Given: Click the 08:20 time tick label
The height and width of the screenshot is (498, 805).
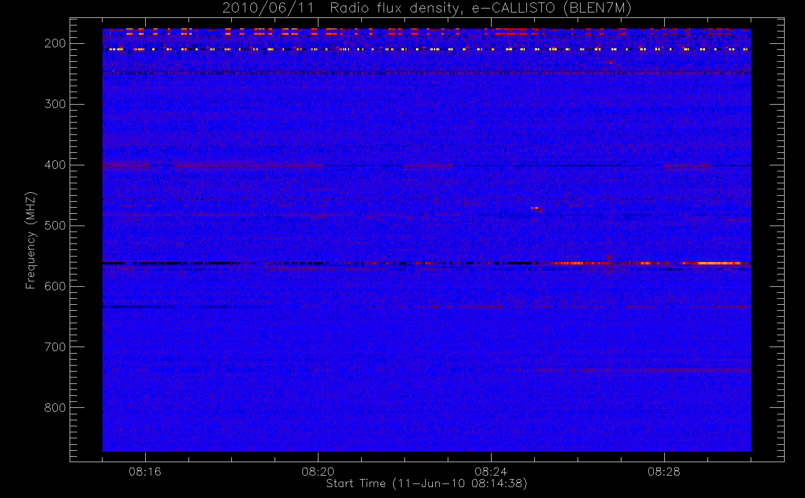Looking at the screenshot, I should click(318, 472).
